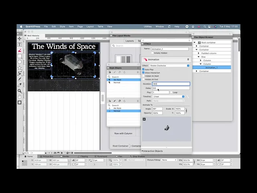The image size is (257, 193).
Task: Open the Utilities menu
Action: point(148,27)
